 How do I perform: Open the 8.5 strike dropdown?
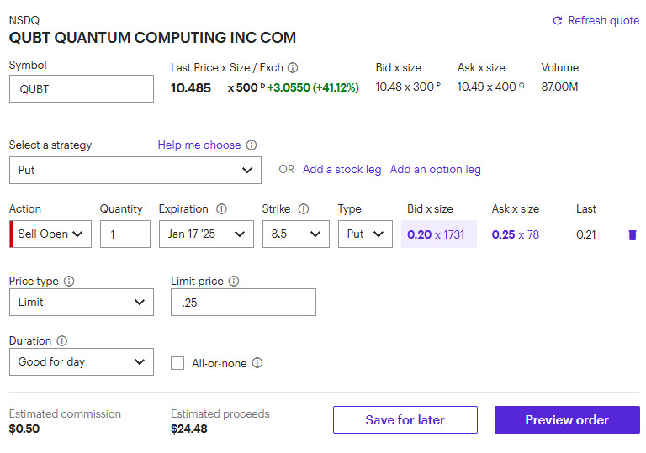(x=295, y=234)
